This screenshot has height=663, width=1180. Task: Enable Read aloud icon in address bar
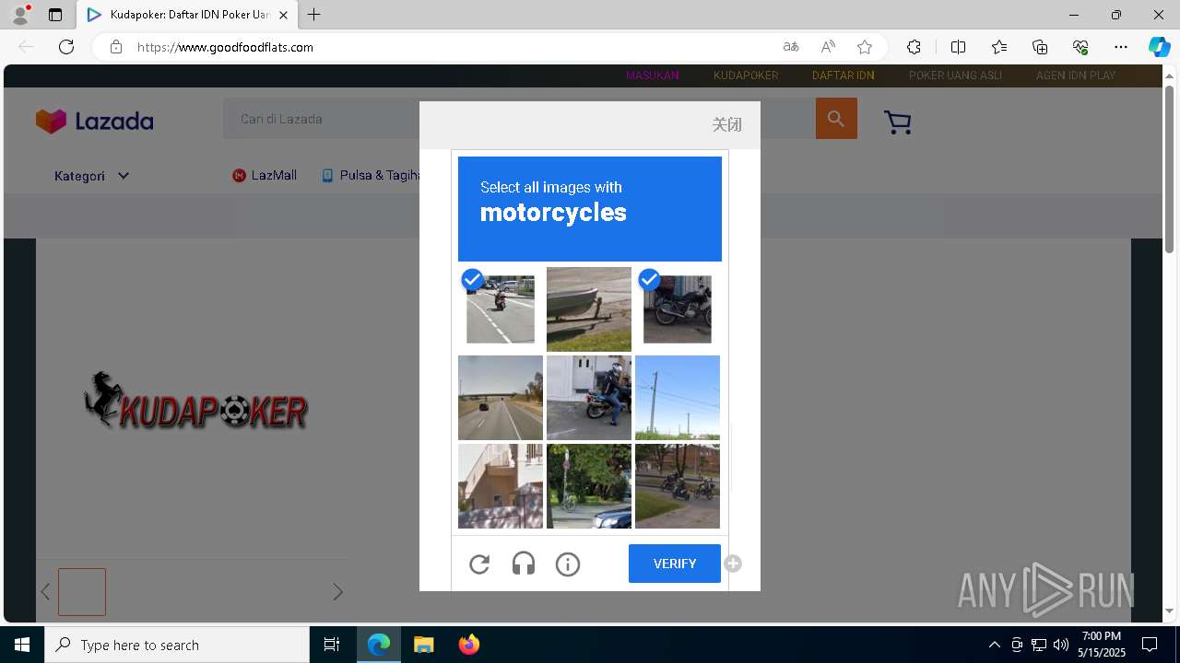tap(828, 47)
